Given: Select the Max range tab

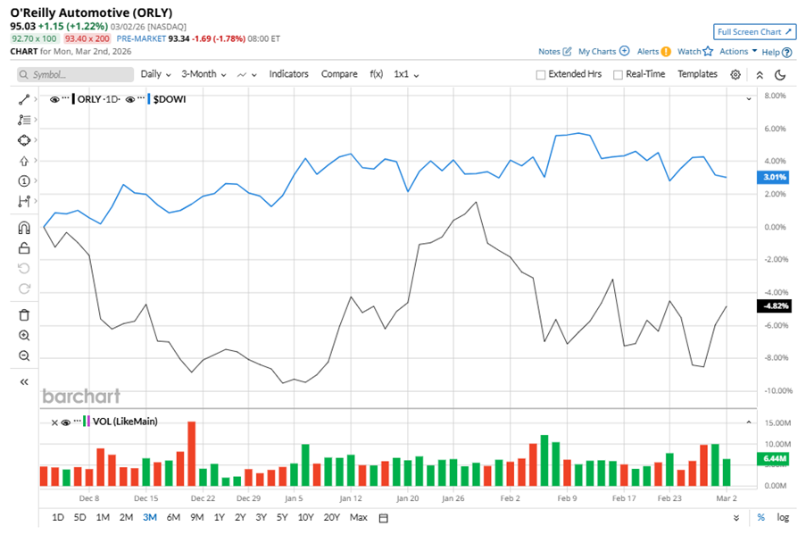Looking at the screenshot, I should (358, 517).
